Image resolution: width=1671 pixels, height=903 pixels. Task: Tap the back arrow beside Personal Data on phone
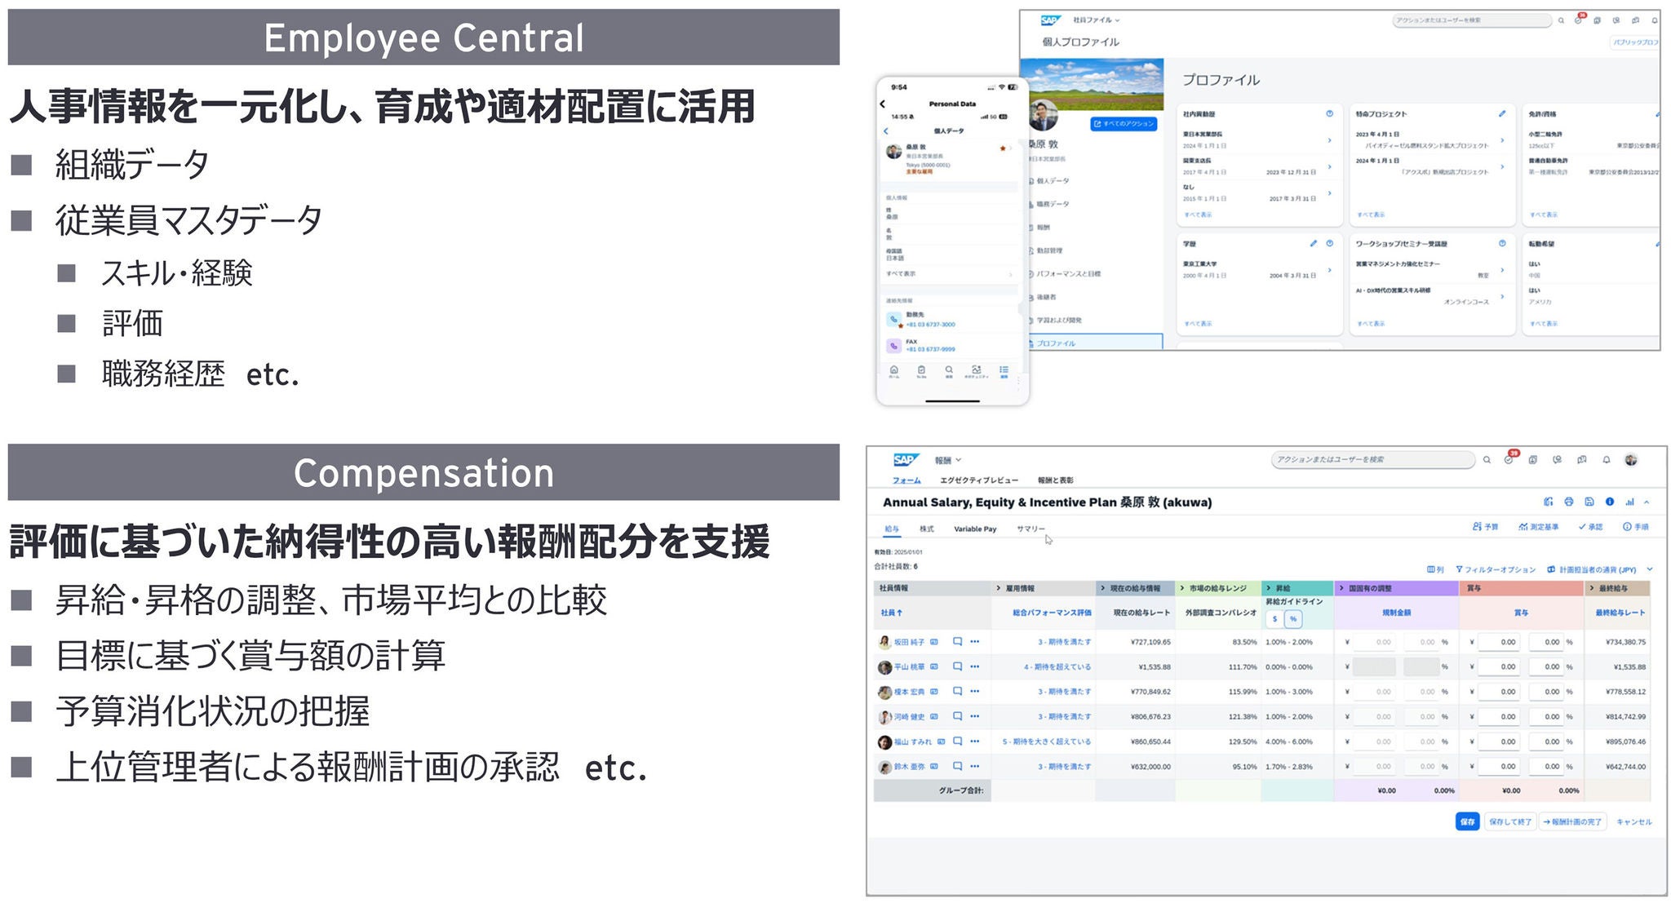click(x=883, y=104)
